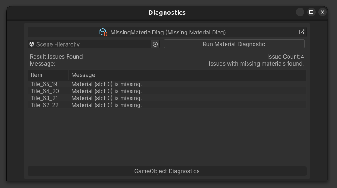Click the MissingMaterialDiag script cube icon
The width and height of the screenshot is (337, 188).
[x=103, y=32]
